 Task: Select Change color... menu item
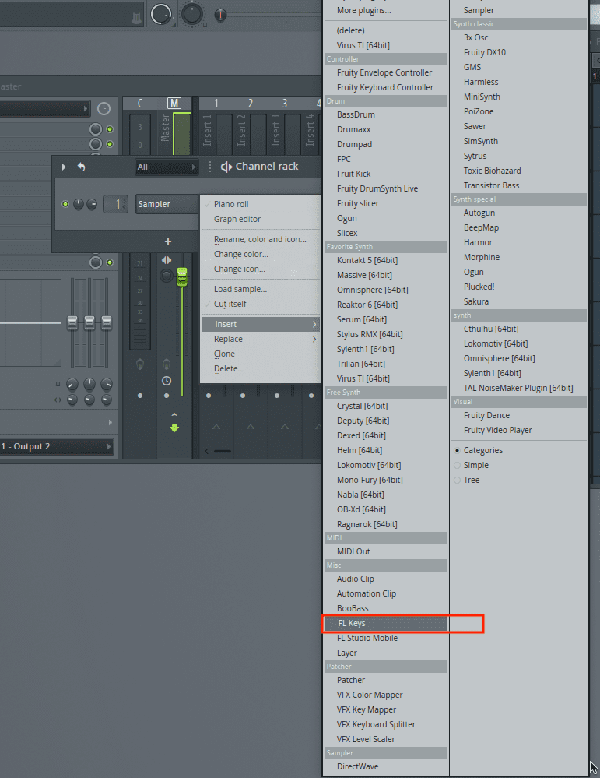click(261, 254)
